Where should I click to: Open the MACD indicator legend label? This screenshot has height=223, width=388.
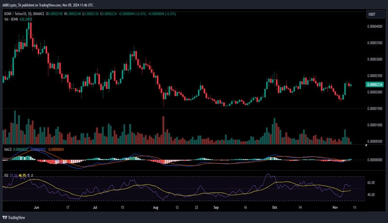click(7, 150)
